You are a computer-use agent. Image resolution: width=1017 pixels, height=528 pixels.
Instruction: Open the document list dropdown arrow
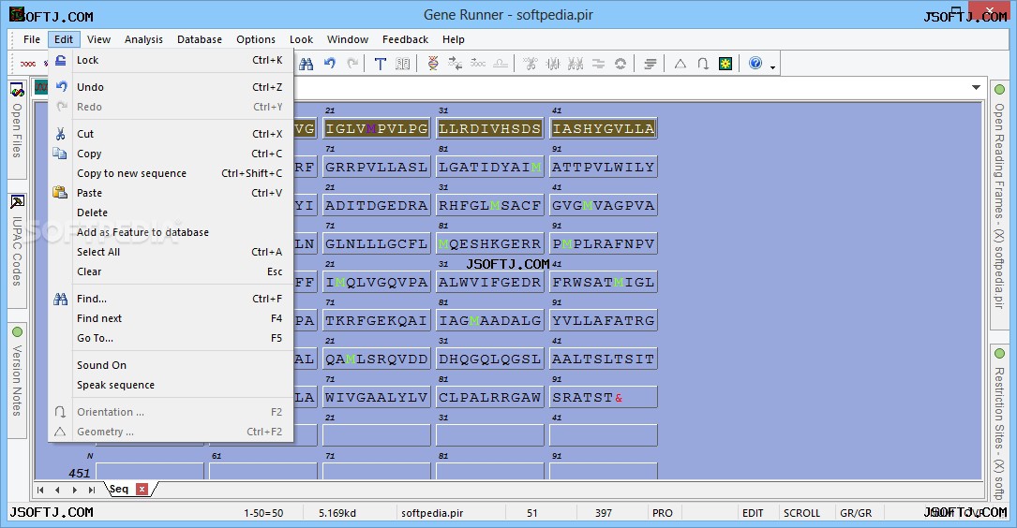tap(976, 87)
